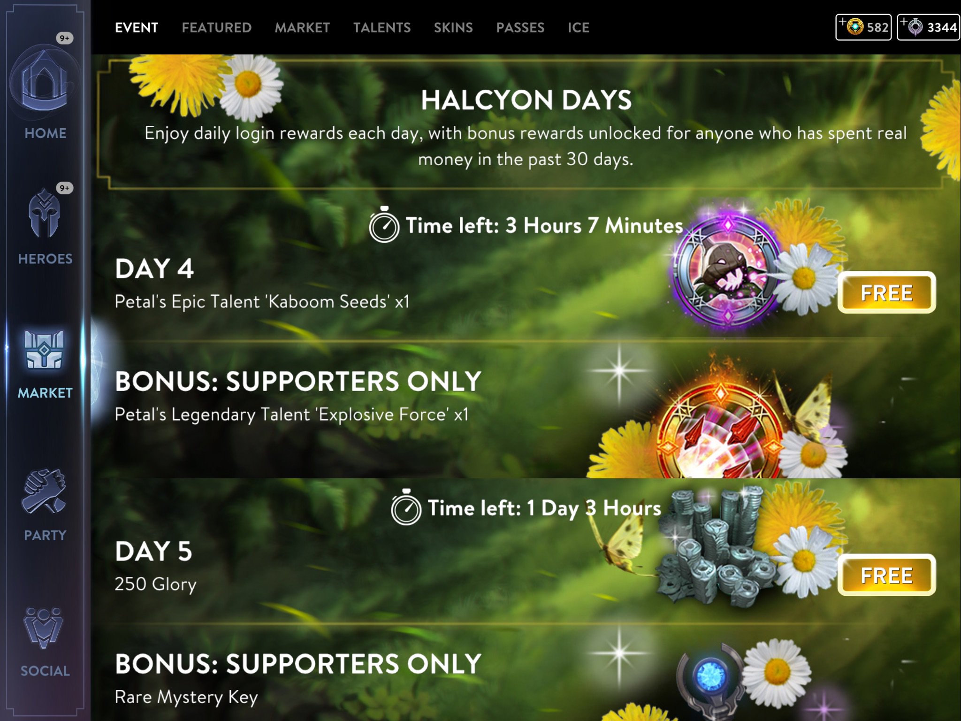
Task: Open the Party handshake icon
Action: (x=44, y=491)
